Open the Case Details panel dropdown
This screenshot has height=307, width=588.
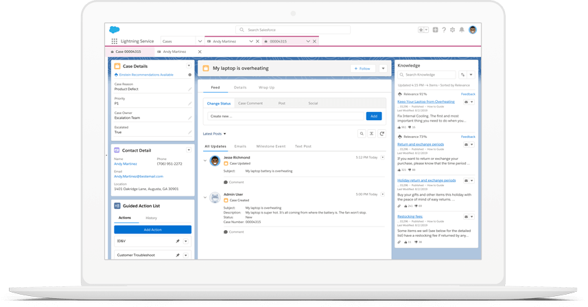(x=189, y=66)
